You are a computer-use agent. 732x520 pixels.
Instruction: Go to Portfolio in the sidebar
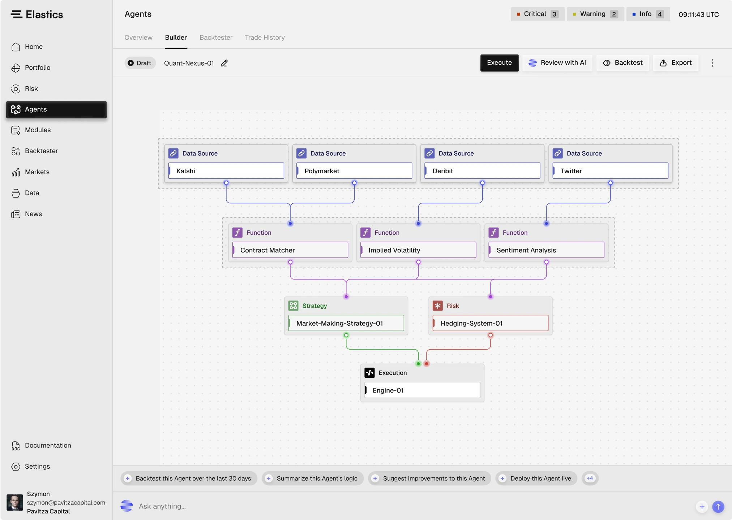pos(56,68)
